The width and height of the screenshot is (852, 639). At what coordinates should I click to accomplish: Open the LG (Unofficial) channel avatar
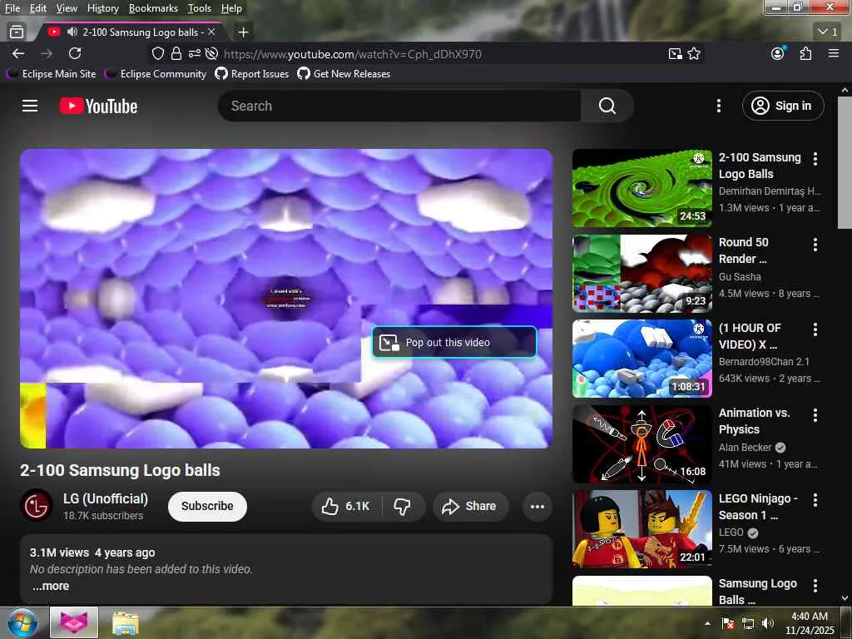tap(37, 506)
